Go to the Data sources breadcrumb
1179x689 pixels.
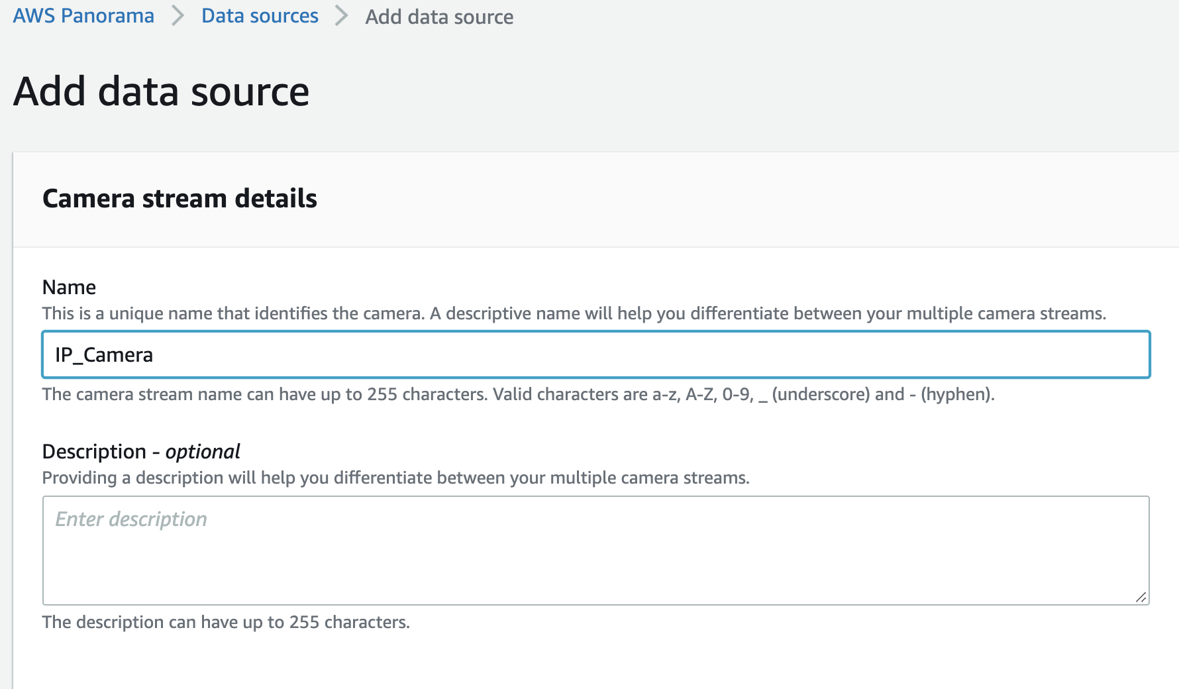pyautogui.click(x=260, y=16)
